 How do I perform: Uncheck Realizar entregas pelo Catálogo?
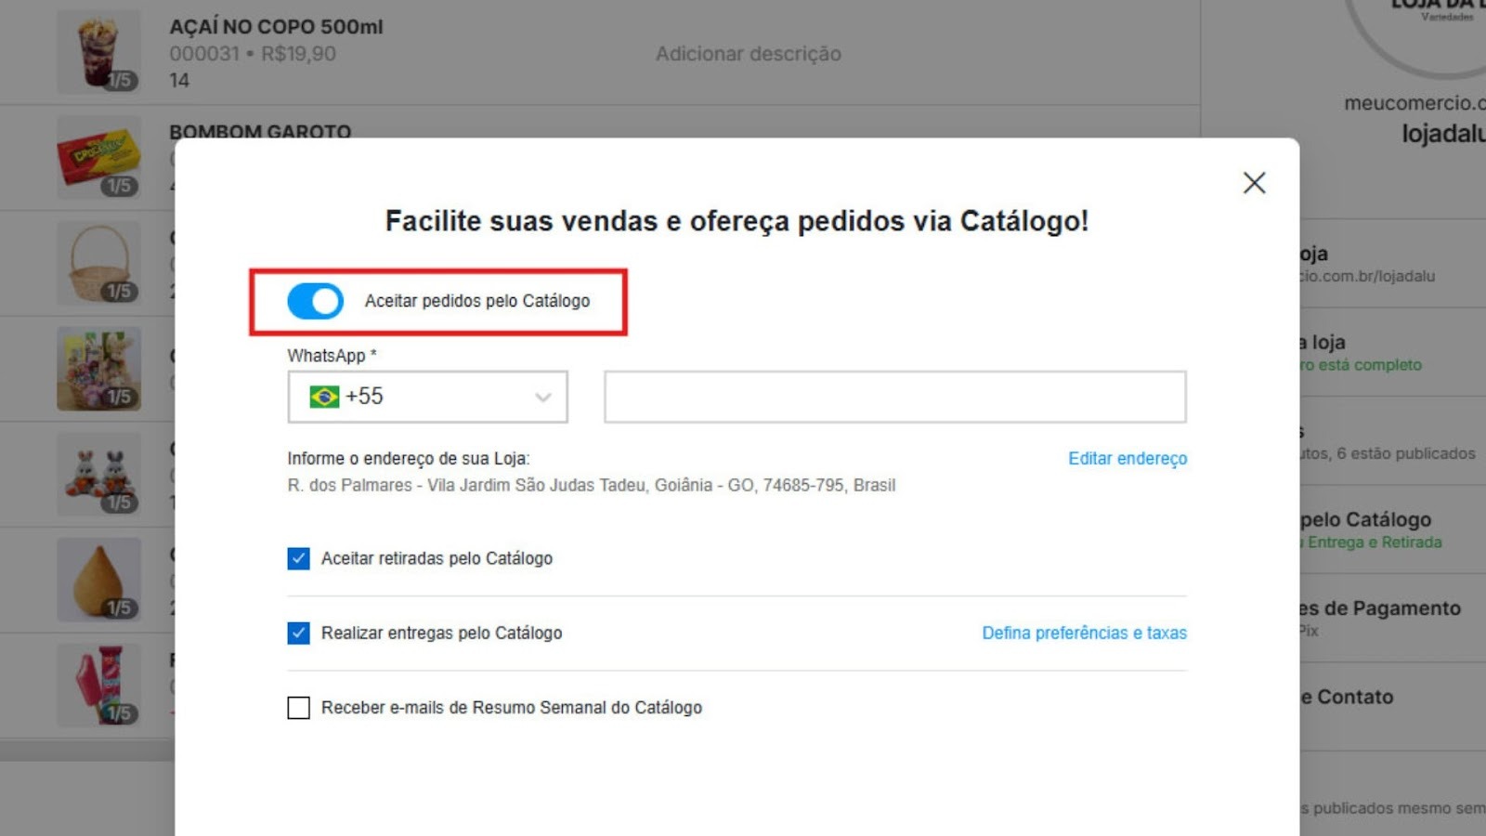pyautogui.click(x=297, y=633)
